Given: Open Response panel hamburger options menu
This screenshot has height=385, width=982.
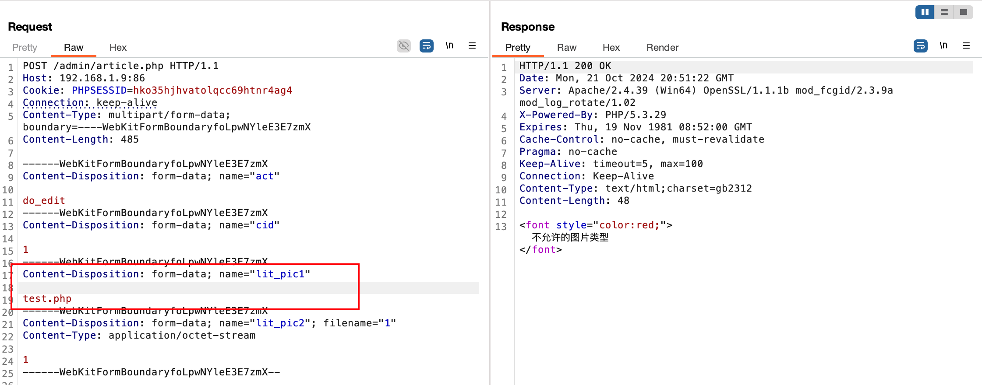Looking at the screenshot, I should (x=966, y=45).
